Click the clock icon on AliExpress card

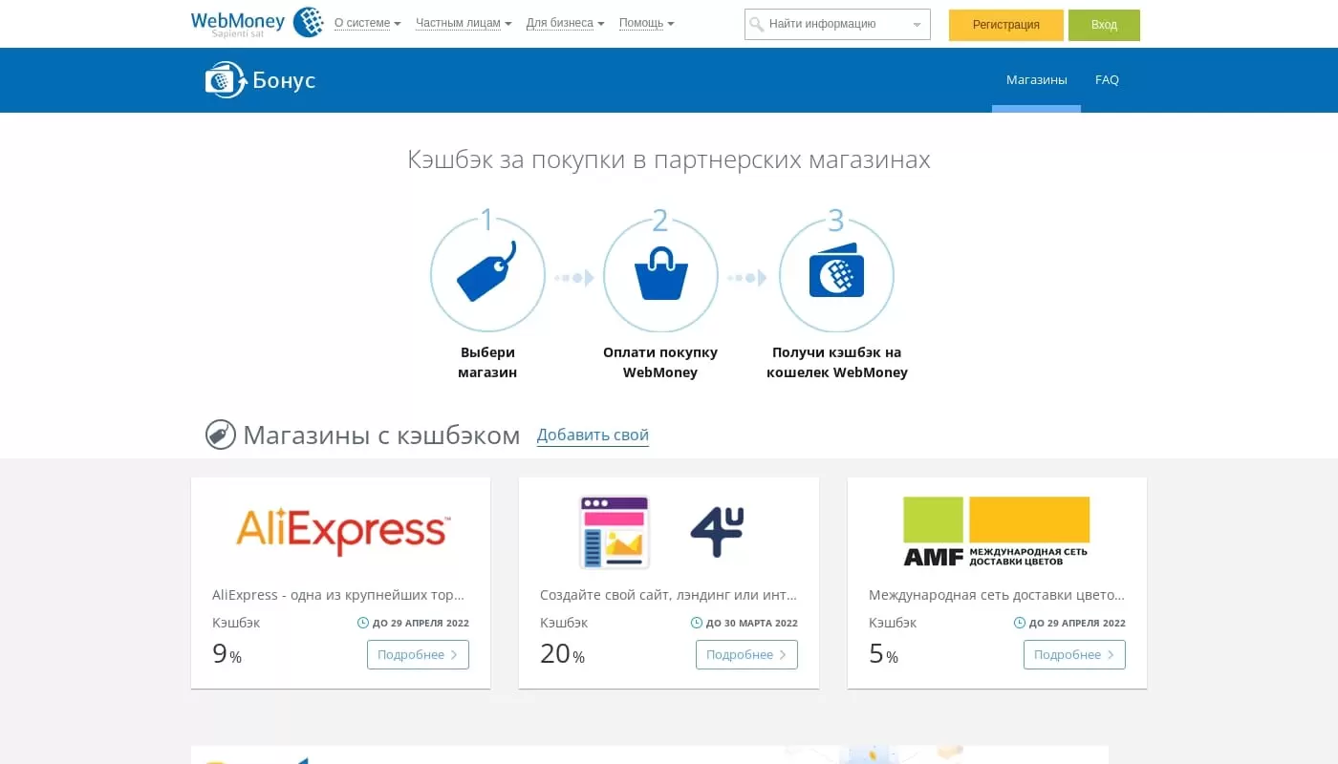(363, 623)
